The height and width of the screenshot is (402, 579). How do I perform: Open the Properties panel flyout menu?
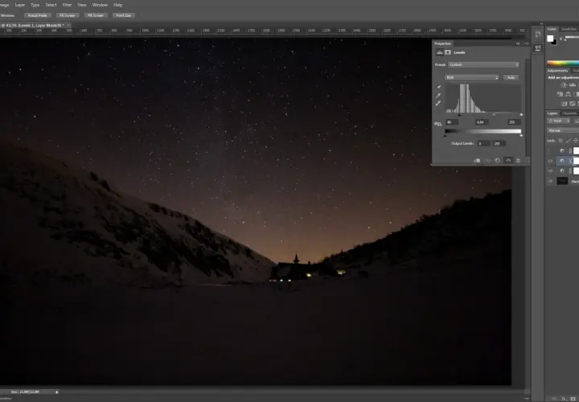(x=527, y=43)
